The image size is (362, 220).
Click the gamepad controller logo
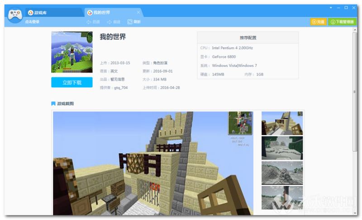point(15,15)
